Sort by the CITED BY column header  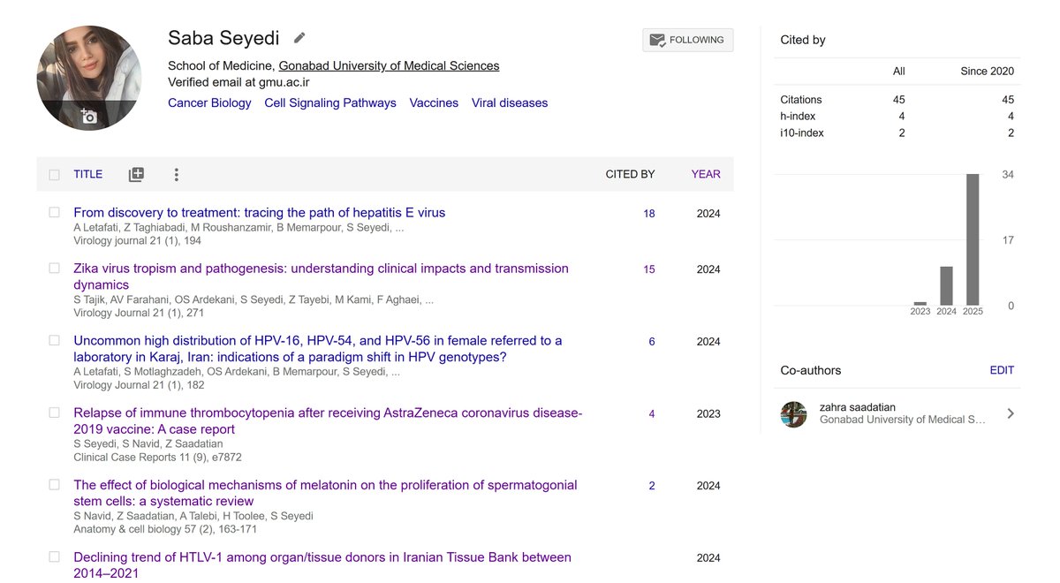pyautogui.click(x=630, y=175)
